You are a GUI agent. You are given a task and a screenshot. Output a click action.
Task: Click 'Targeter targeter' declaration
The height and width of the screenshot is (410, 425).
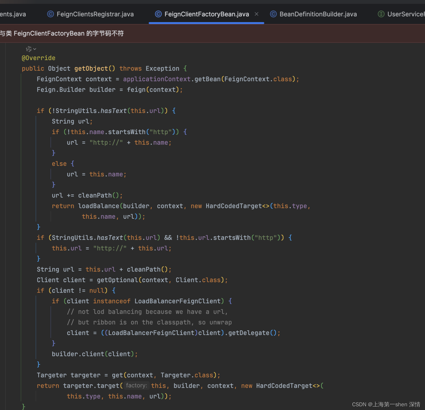[69, 375]
